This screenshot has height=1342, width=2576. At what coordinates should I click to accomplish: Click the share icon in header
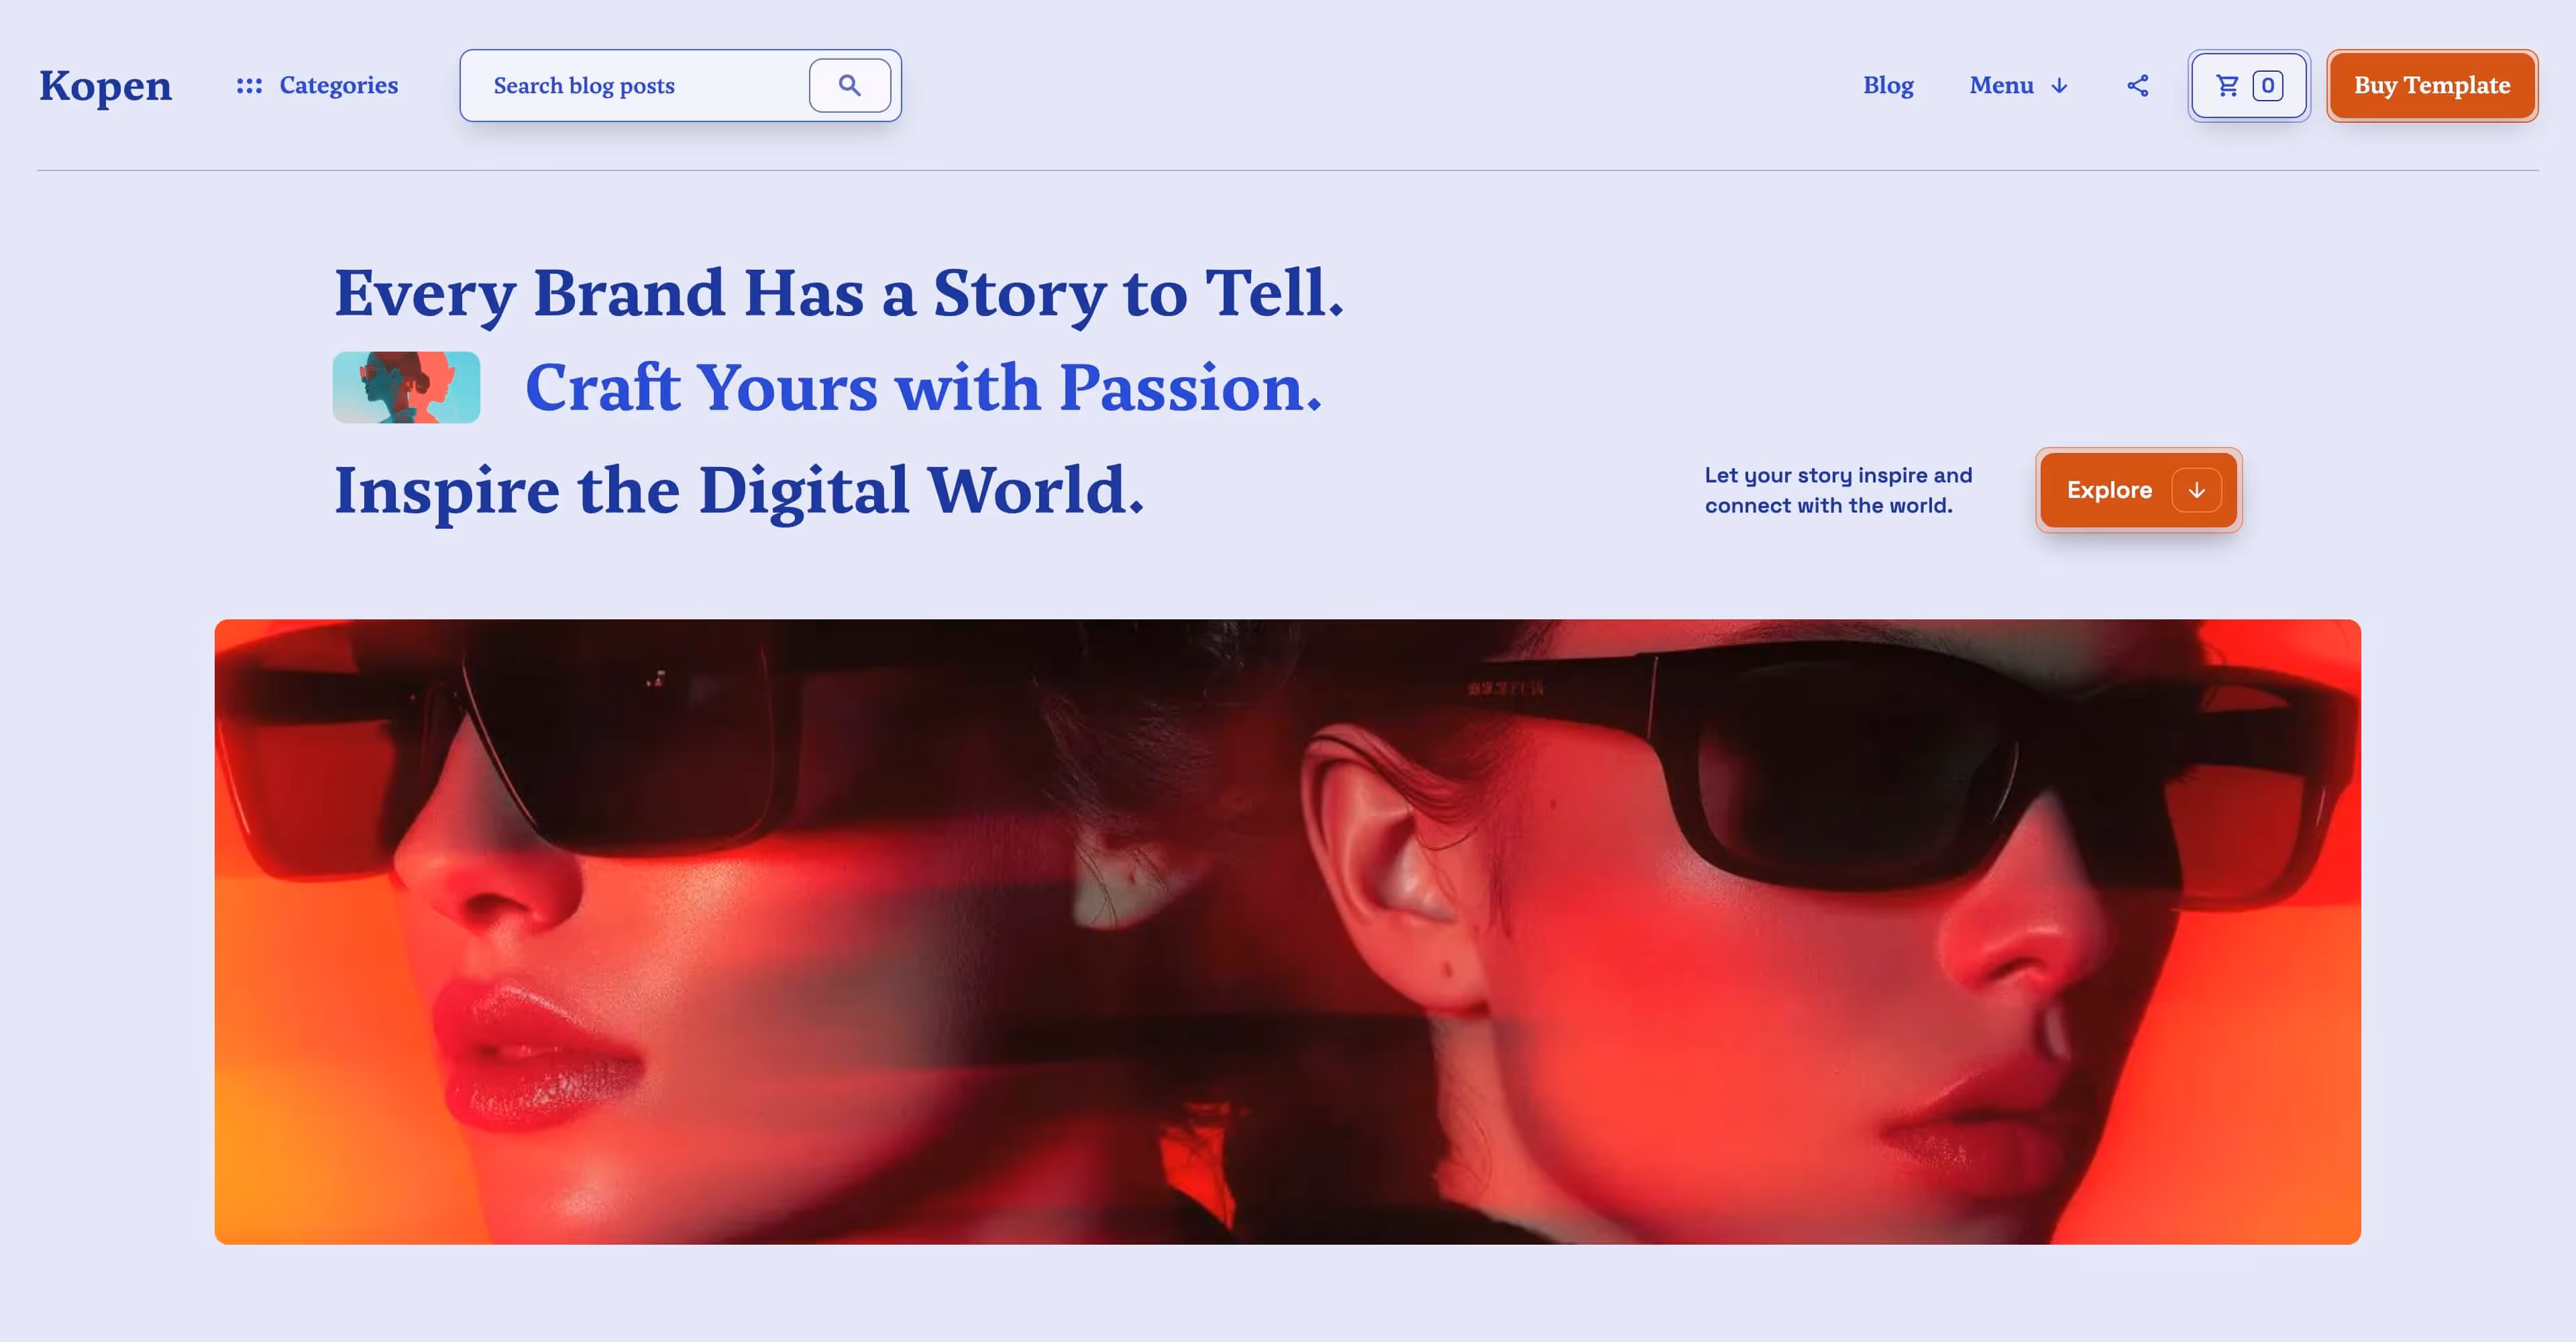(2137, 86)
